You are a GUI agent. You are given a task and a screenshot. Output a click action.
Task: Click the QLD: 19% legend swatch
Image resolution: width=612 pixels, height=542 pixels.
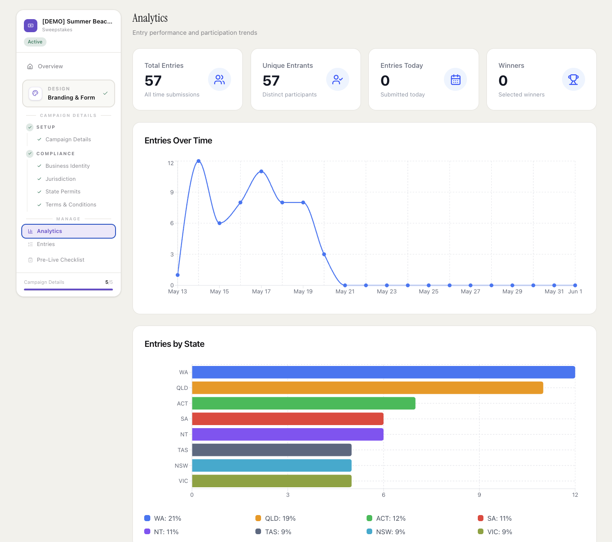pyautogui.click(x=258, y=518)
